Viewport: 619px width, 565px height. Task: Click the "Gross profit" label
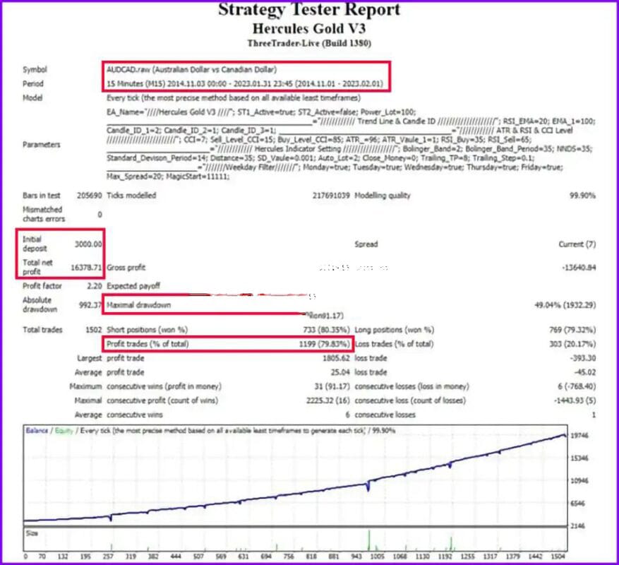(x=126, y=268)
